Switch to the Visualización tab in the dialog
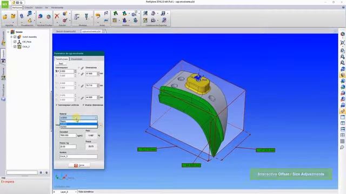This screenshot has width=346, height=194. [x=77, y=59]
